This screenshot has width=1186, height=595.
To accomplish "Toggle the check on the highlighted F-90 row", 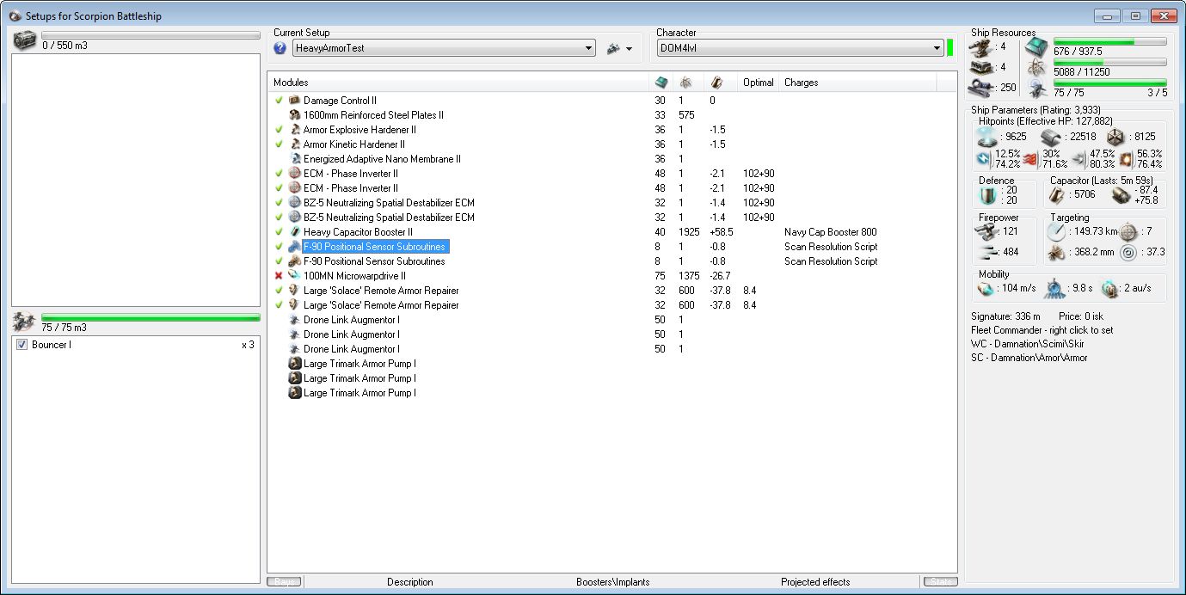I will 279,247.
